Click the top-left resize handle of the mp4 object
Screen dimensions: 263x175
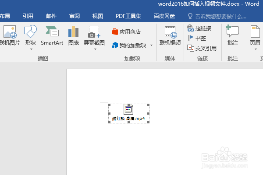tap(109, 105)
